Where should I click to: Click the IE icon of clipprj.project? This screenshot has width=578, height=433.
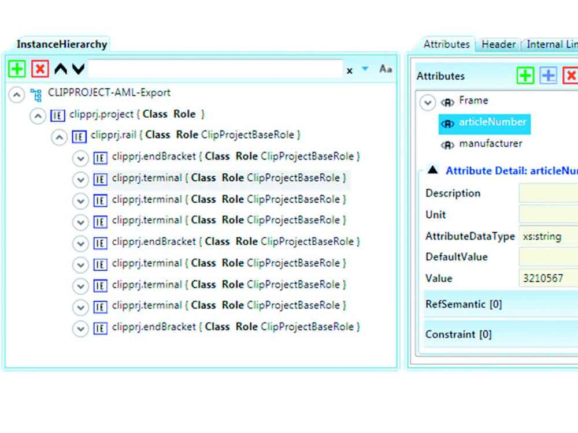57,116
